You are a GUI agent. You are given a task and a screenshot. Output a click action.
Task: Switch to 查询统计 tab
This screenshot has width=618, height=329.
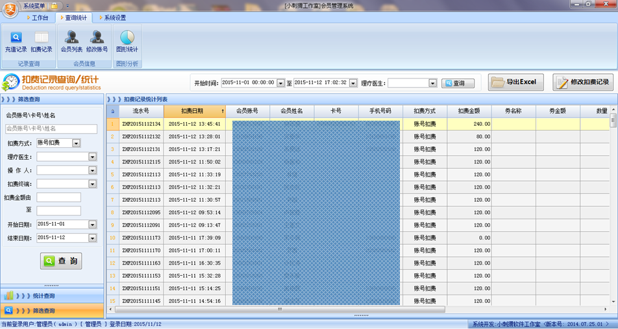(x=73, y=18)
